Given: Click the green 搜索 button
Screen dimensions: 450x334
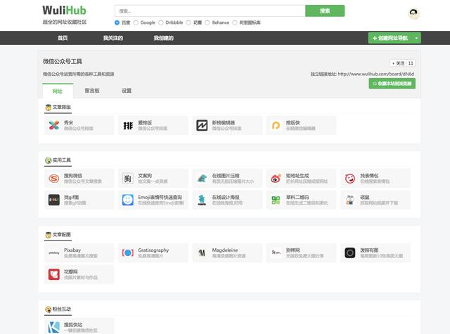Looking at the screenshot, I should point(325,11).
